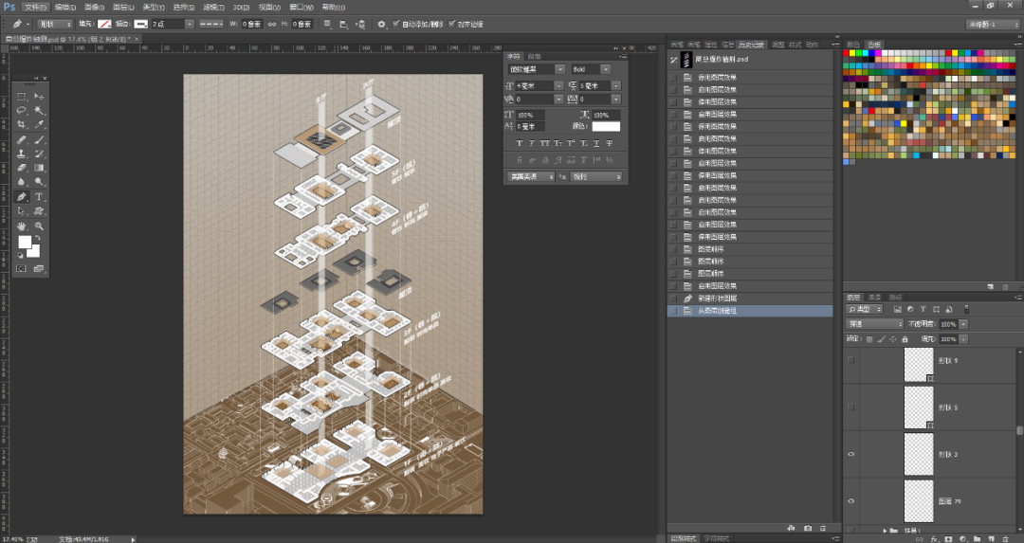Toggle the 对齐边缘 checkbox

click(452, 24)
